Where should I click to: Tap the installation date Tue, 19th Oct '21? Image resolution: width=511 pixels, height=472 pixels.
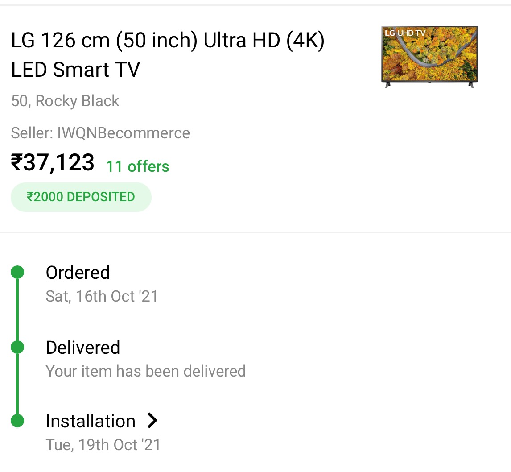[x=103, y=445]
